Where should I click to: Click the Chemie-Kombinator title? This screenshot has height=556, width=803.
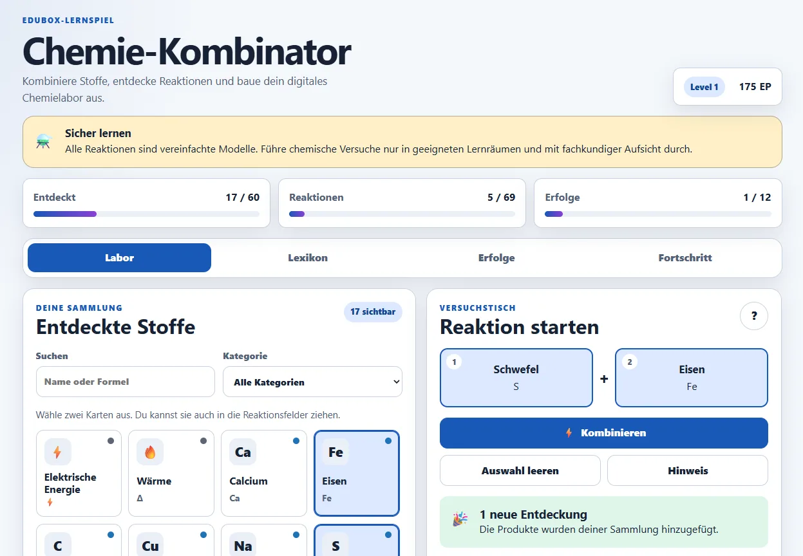tap(187, 51)
